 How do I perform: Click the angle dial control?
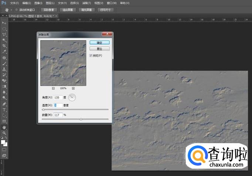click(72, 97)
